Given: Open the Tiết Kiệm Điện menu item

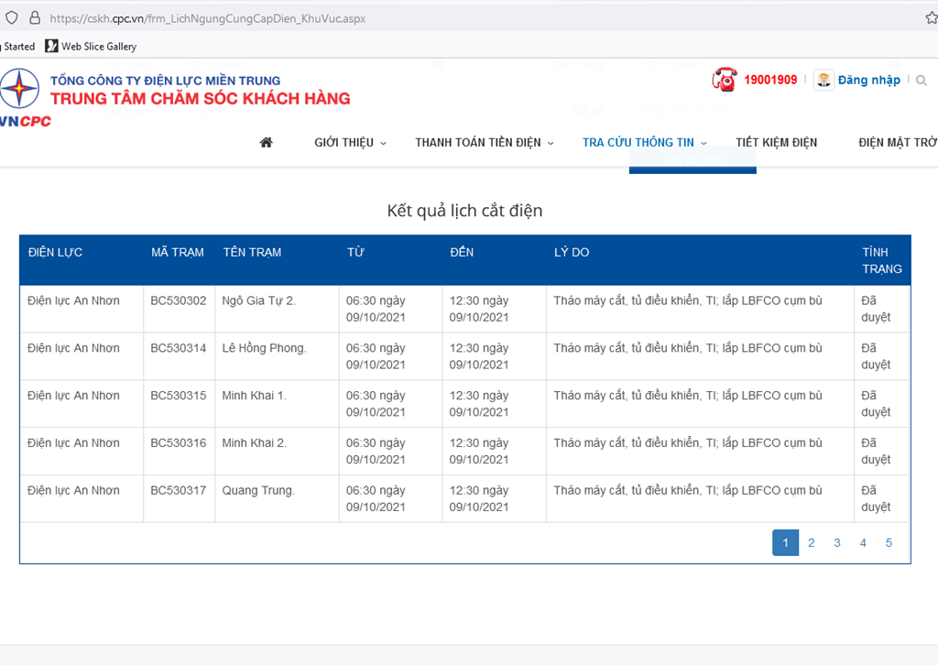Looking at the screenshot, I should (776, 142).
